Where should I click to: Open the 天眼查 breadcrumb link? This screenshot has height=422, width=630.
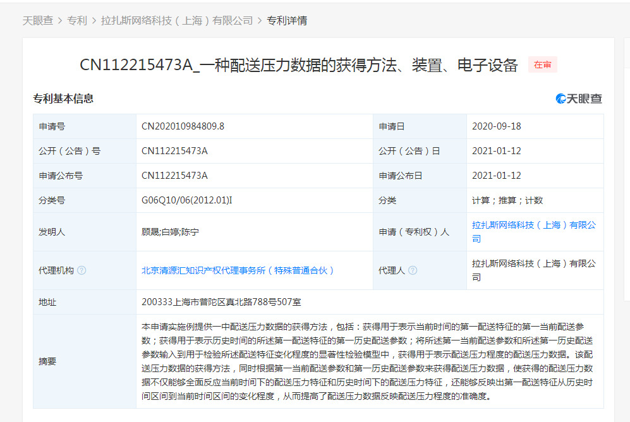pyautogui.click(x=38, y=20)
